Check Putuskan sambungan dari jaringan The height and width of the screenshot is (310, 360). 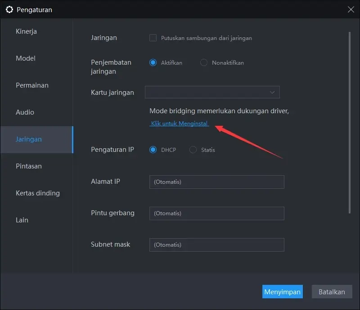[x=153, y=38]
